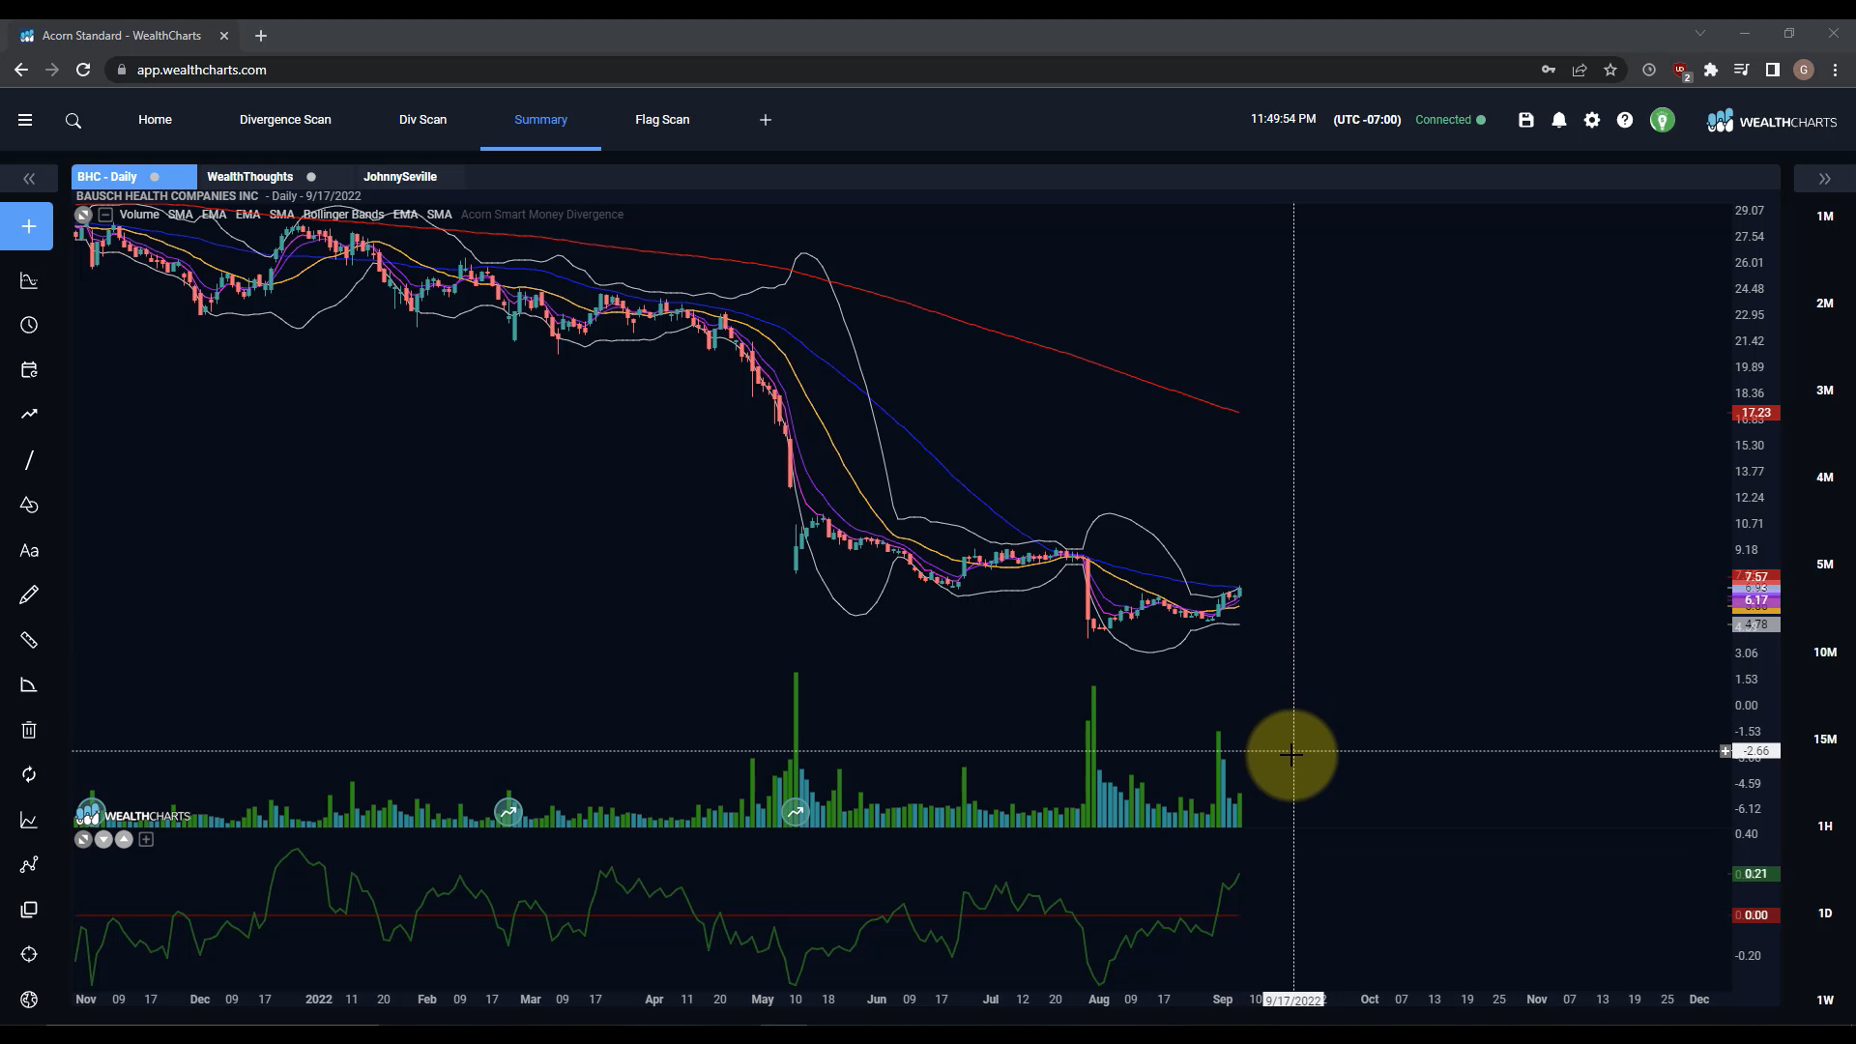Open settings gear in top bar
This screenshot has height=1044, width=1856.
(x=1592, y=120)
